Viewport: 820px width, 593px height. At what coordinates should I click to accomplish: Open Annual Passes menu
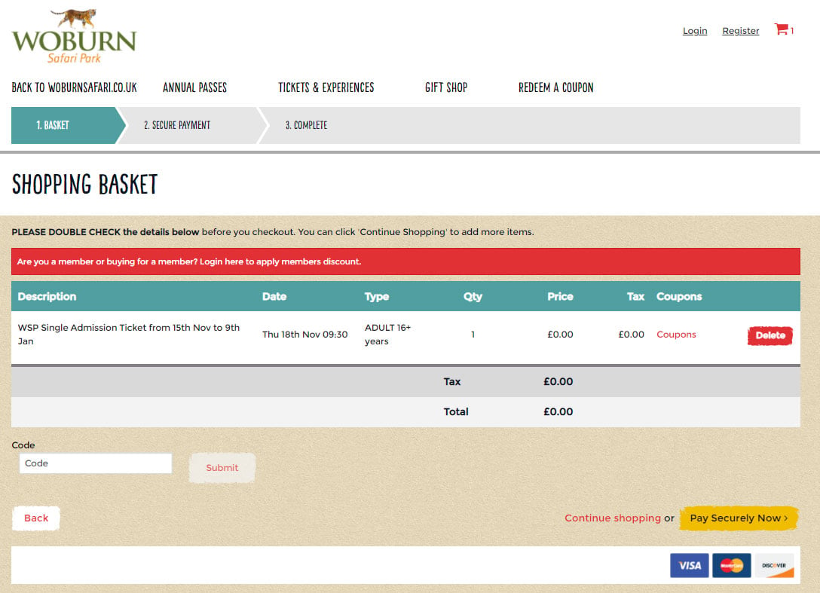194,87
